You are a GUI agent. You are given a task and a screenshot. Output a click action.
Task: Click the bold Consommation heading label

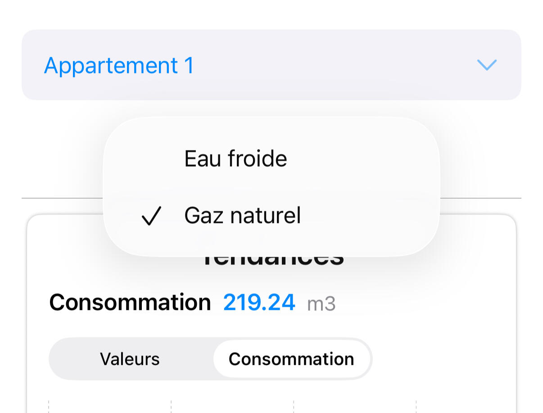tap(130, 302)
